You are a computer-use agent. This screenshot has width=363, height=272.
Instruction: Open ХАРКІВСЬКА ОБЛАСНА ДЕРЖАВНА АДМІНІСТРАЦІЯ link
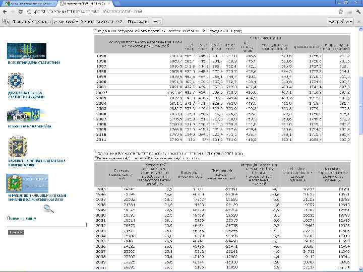coord(37,163)
